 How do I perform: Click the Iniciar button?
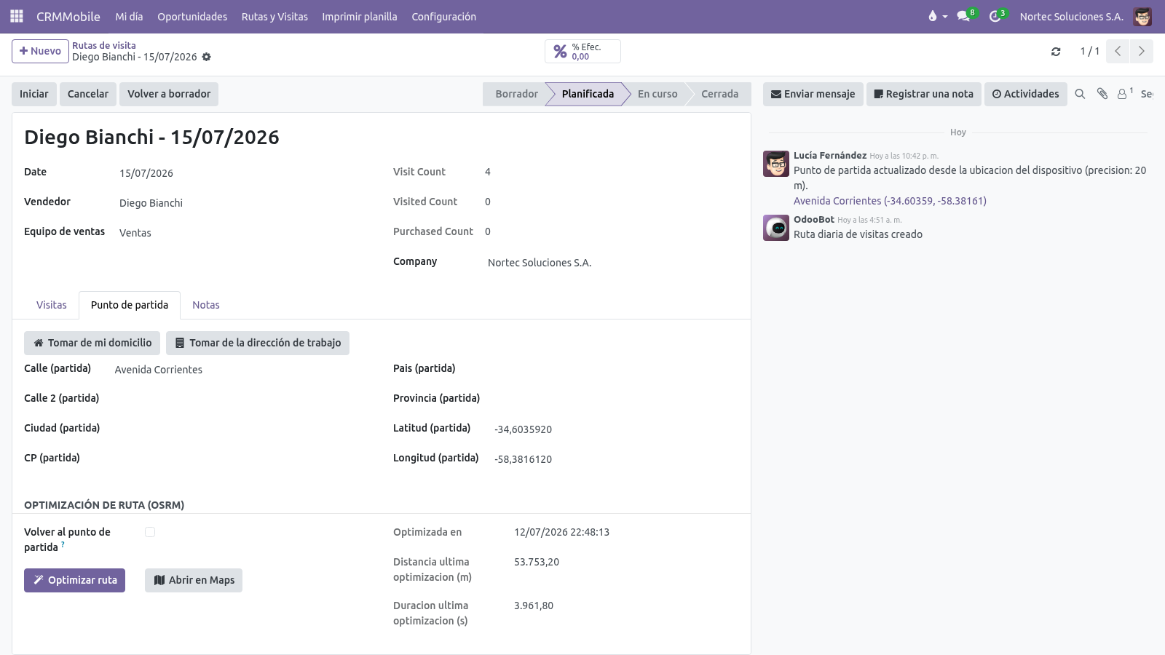point(34,94)
